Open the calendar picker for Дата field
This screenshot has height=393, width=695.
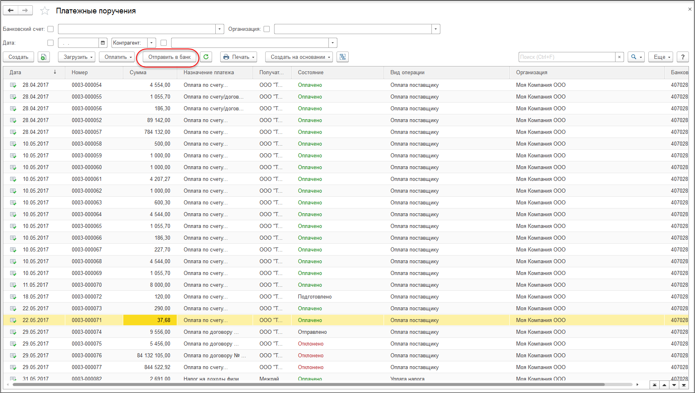pos(103,43)
